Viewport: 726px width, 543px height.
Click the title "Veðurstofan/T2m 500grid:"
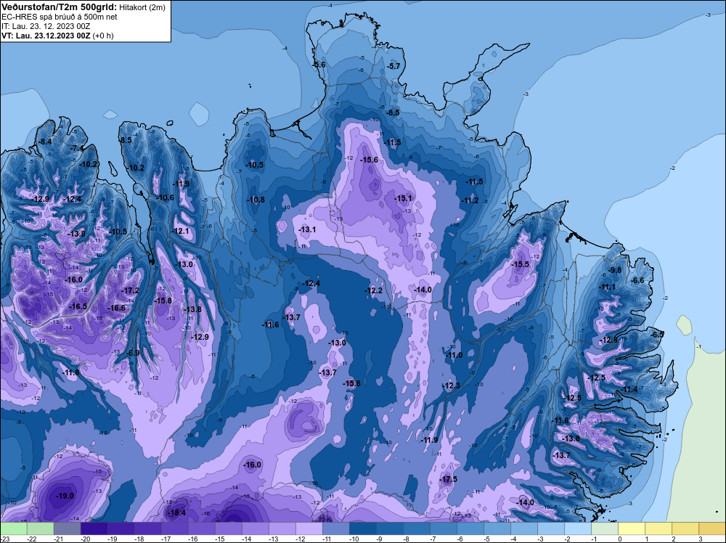tap(60, 7)
